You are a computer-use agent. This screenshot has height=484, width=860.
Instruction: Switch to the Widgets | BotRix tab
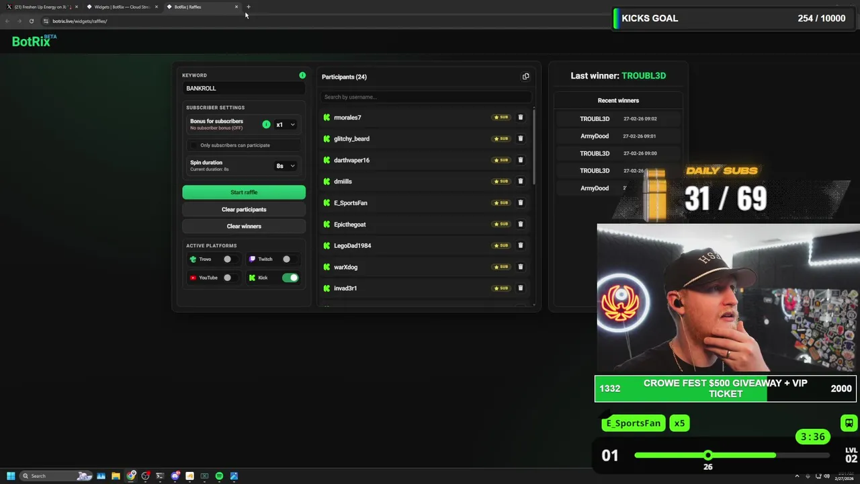[x=121, y=7]
